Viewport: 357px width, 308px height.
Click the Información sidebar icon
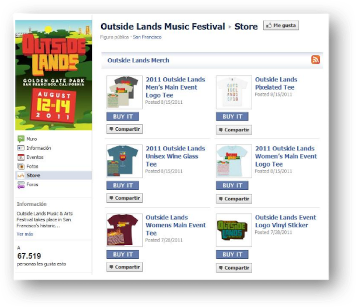pyautogui.click(x=21, y=148)
